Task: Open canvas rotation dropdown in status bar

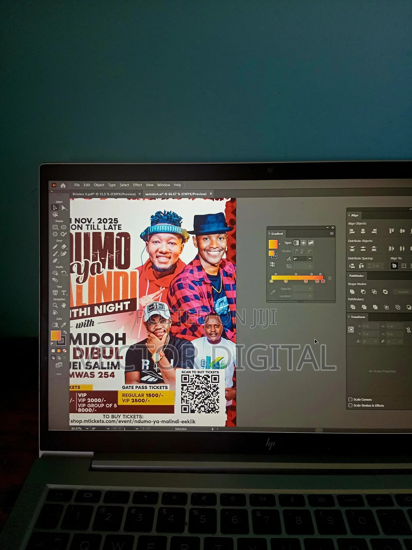Action: (x=108, y=429)
